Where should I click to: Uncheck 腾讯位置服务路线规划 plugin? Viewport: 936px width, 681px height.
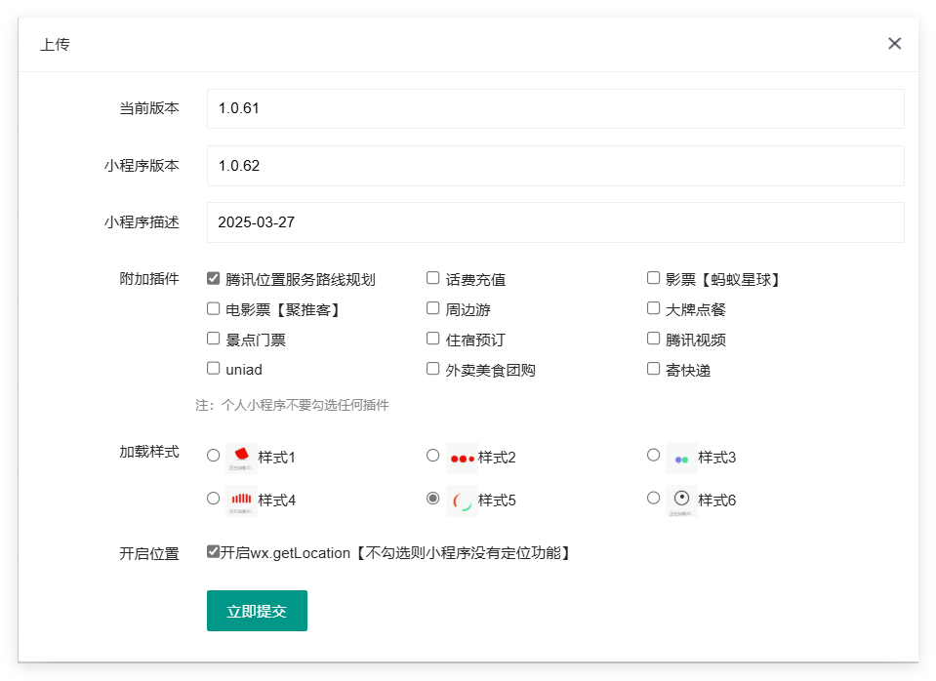click(213, 278)
